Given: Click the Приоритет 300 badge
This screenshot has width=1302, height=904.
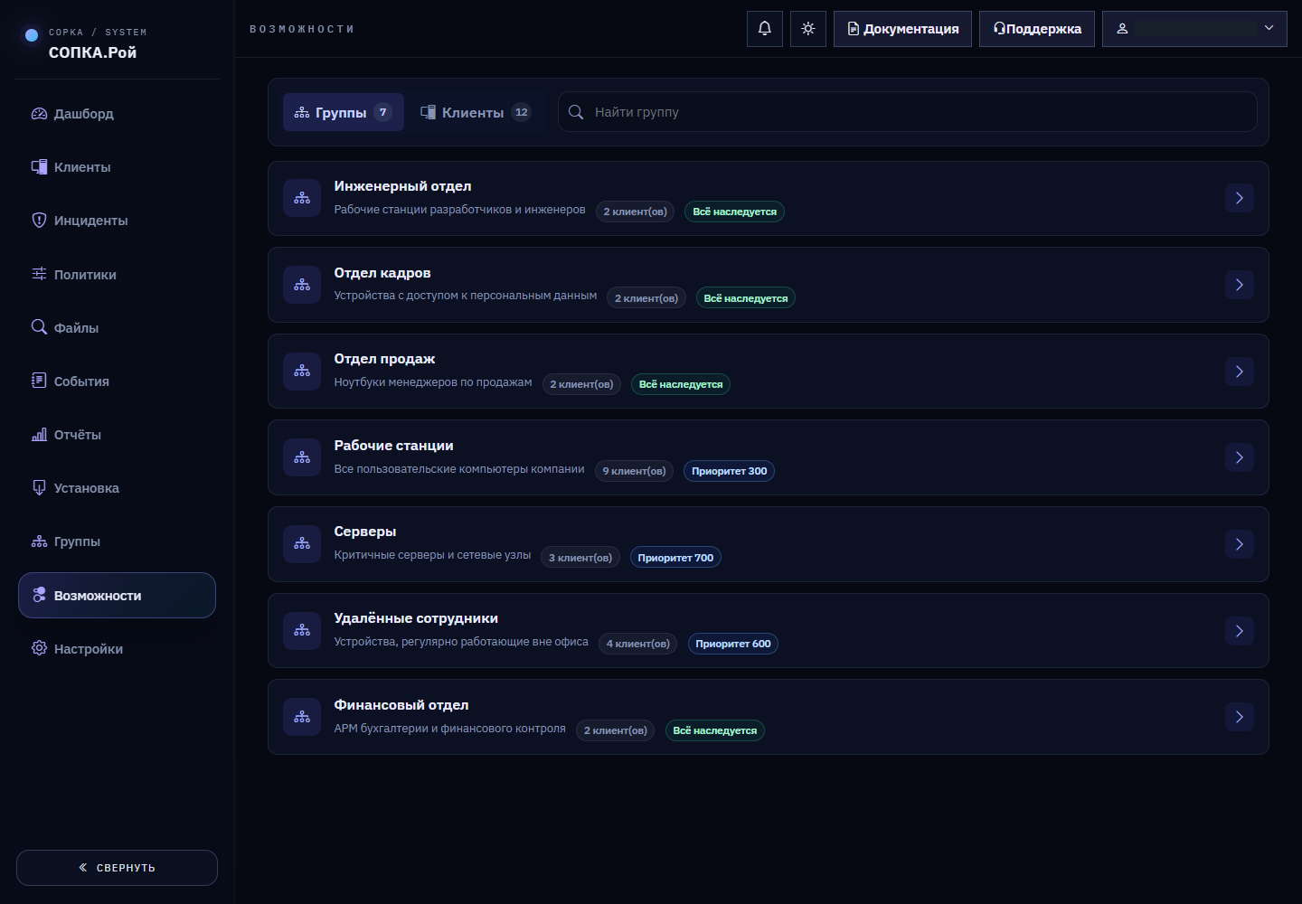Looking at the screenshot, I should 729,471.
